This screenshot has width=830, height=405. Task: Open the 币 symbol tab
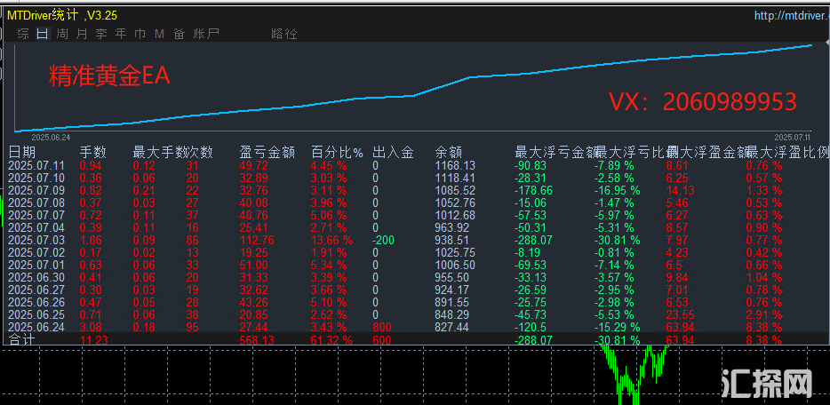[x=140, y=35]
